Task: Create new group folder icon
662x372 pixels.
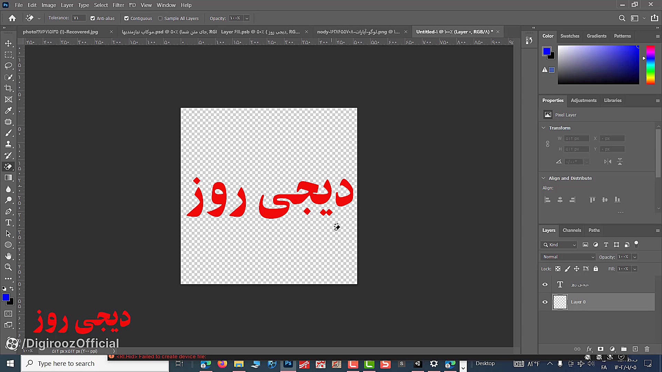Action: 624,349
